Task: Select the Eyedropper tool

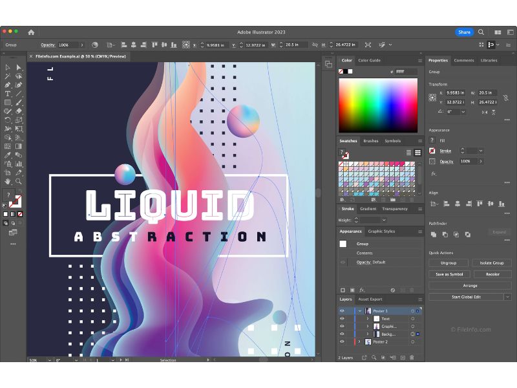Action: pos(7,155)
